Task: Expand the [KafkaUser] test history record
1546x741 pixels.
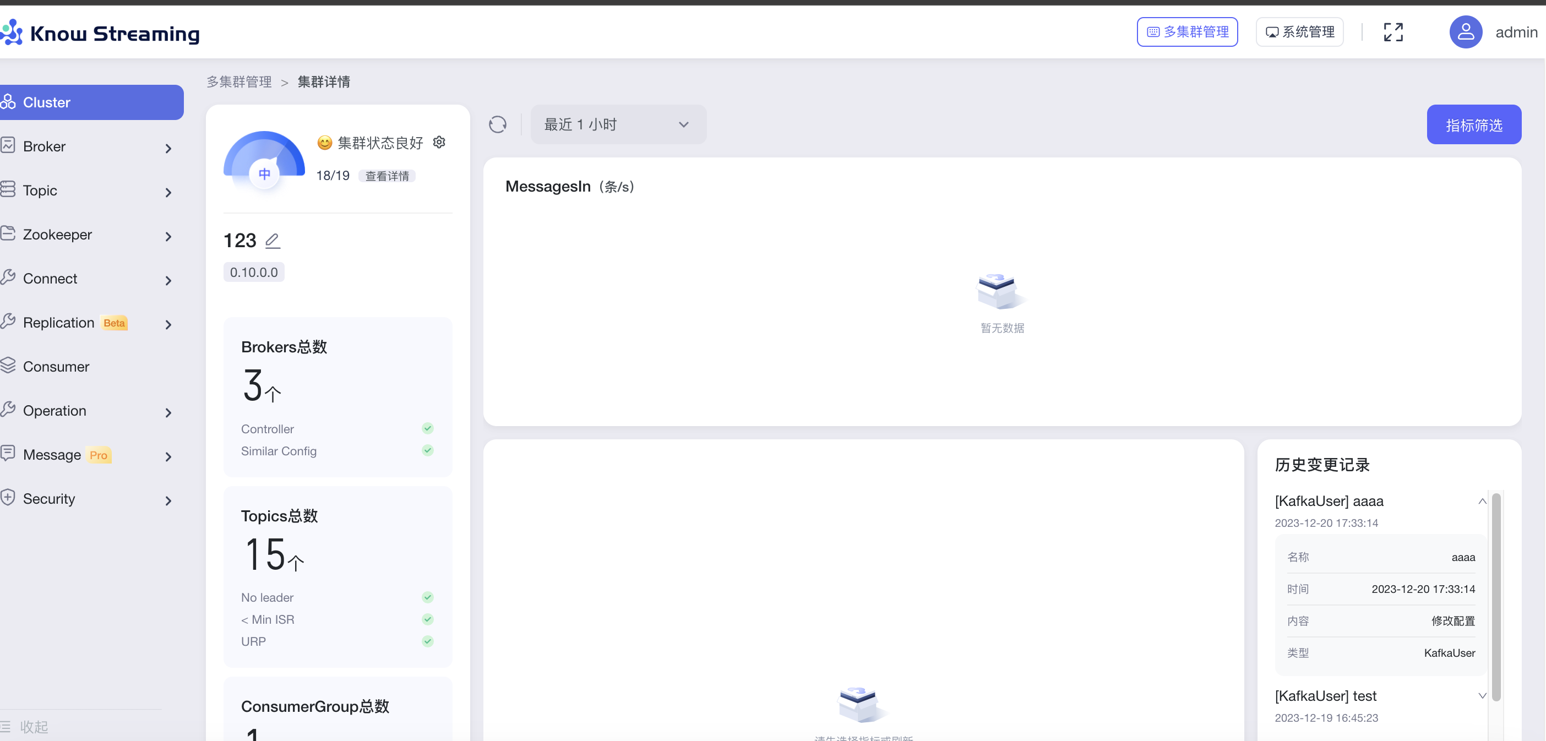Action: tap(1482, 695)
